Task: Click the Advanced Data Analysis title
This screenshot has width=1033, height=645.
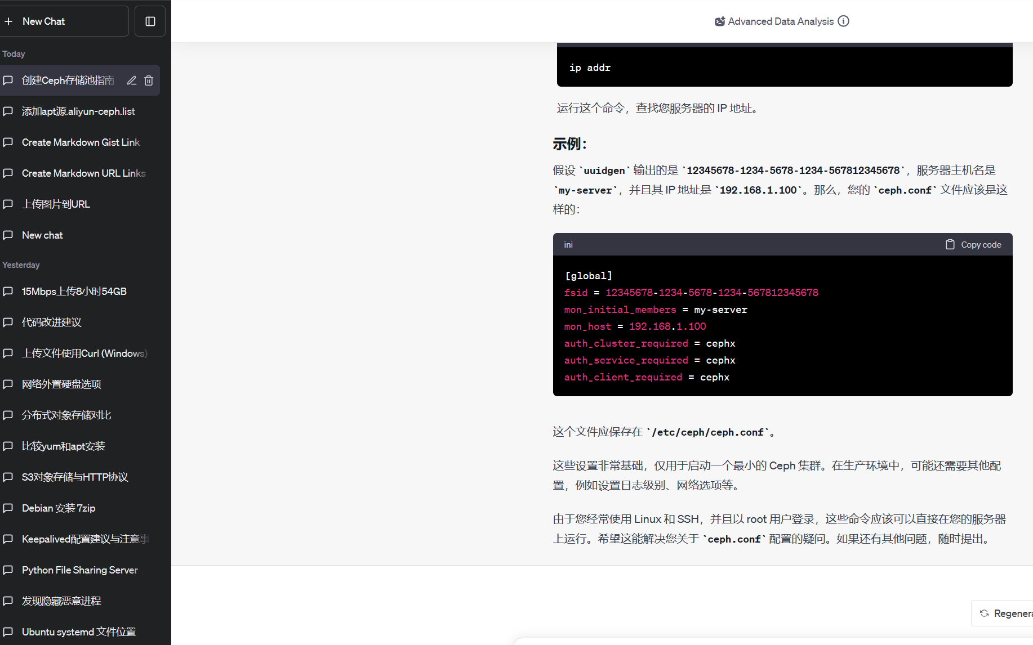Action: coord(781,21)
